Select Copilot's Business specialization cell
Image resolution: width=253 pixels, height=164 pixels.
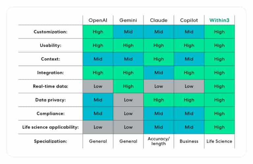(x=189, y=141)
